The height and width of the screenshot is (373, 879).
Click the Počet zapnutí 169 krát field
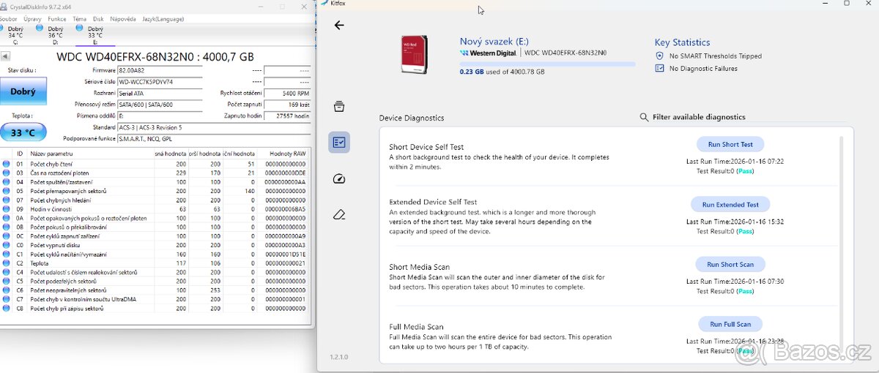tap(286, 105)
